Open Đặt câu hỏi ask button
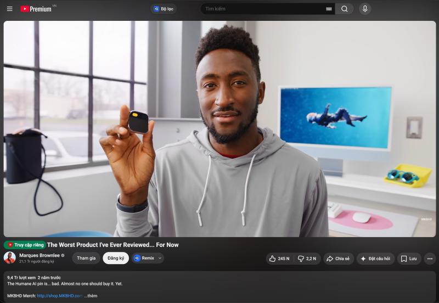 tap(375, 259)
